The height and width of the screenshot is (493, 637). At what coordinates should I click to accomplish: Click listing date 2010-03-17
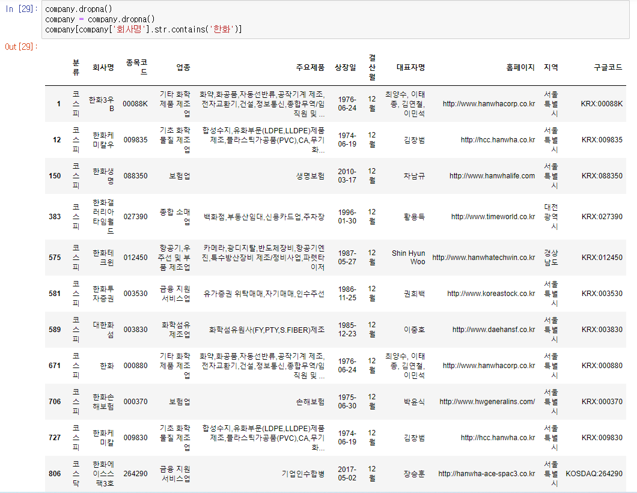tap(347, 176)
